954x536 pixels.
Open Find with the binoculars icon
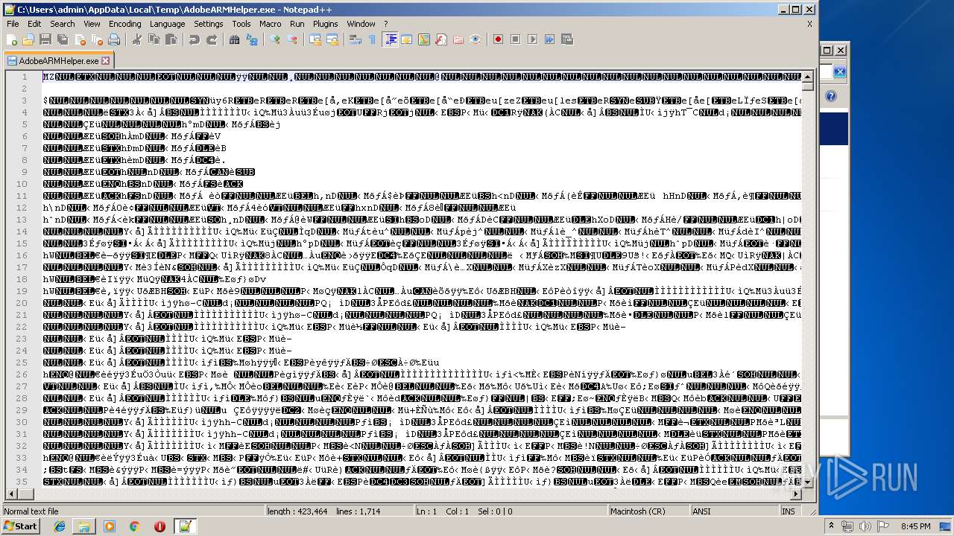[235, 39]
